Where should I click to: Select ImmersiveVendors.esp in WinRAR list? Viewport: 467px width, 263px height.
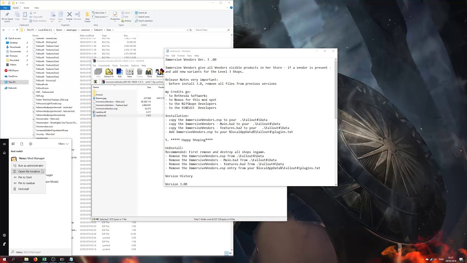point(107,109)
